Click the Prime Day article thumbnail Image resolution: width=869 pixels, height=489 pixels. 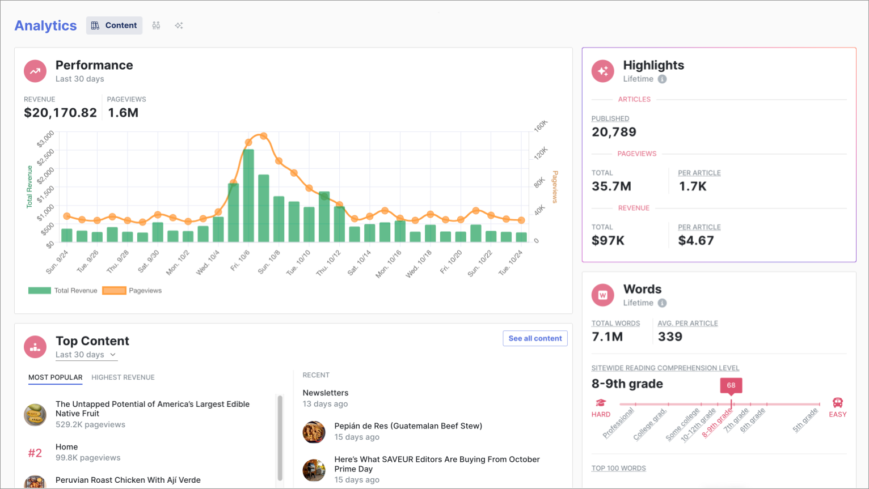tap(314, 470)
